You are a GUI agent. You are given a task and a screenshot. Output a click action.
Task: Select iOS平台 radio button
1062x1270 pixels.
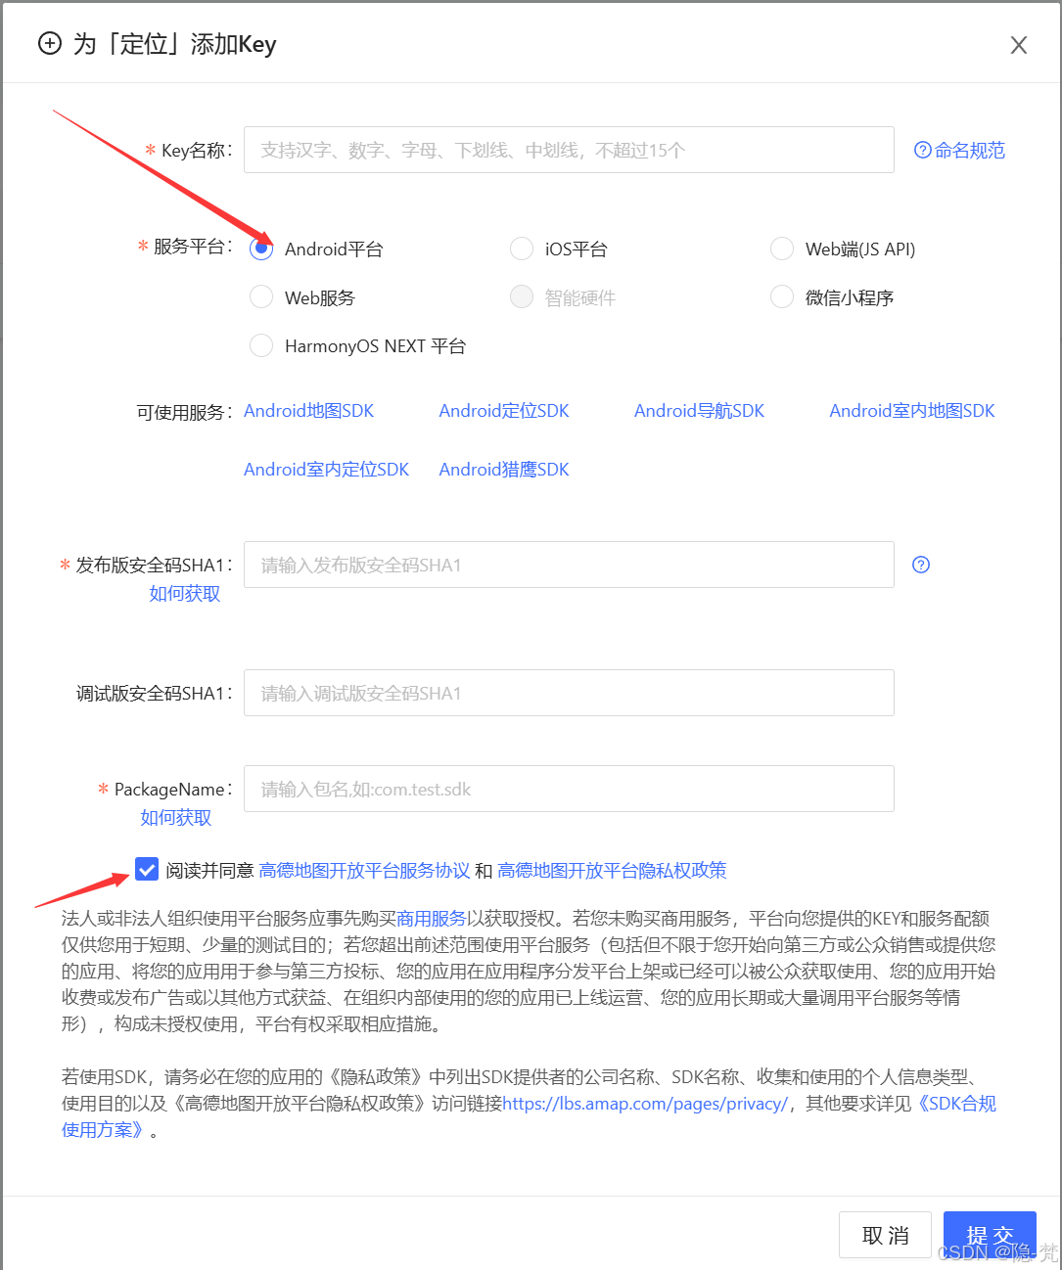[x=522, y=249]
